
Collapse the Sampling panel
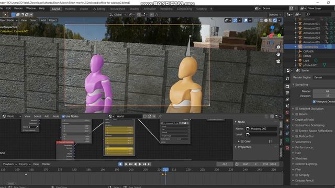click(x=301, y=85)
